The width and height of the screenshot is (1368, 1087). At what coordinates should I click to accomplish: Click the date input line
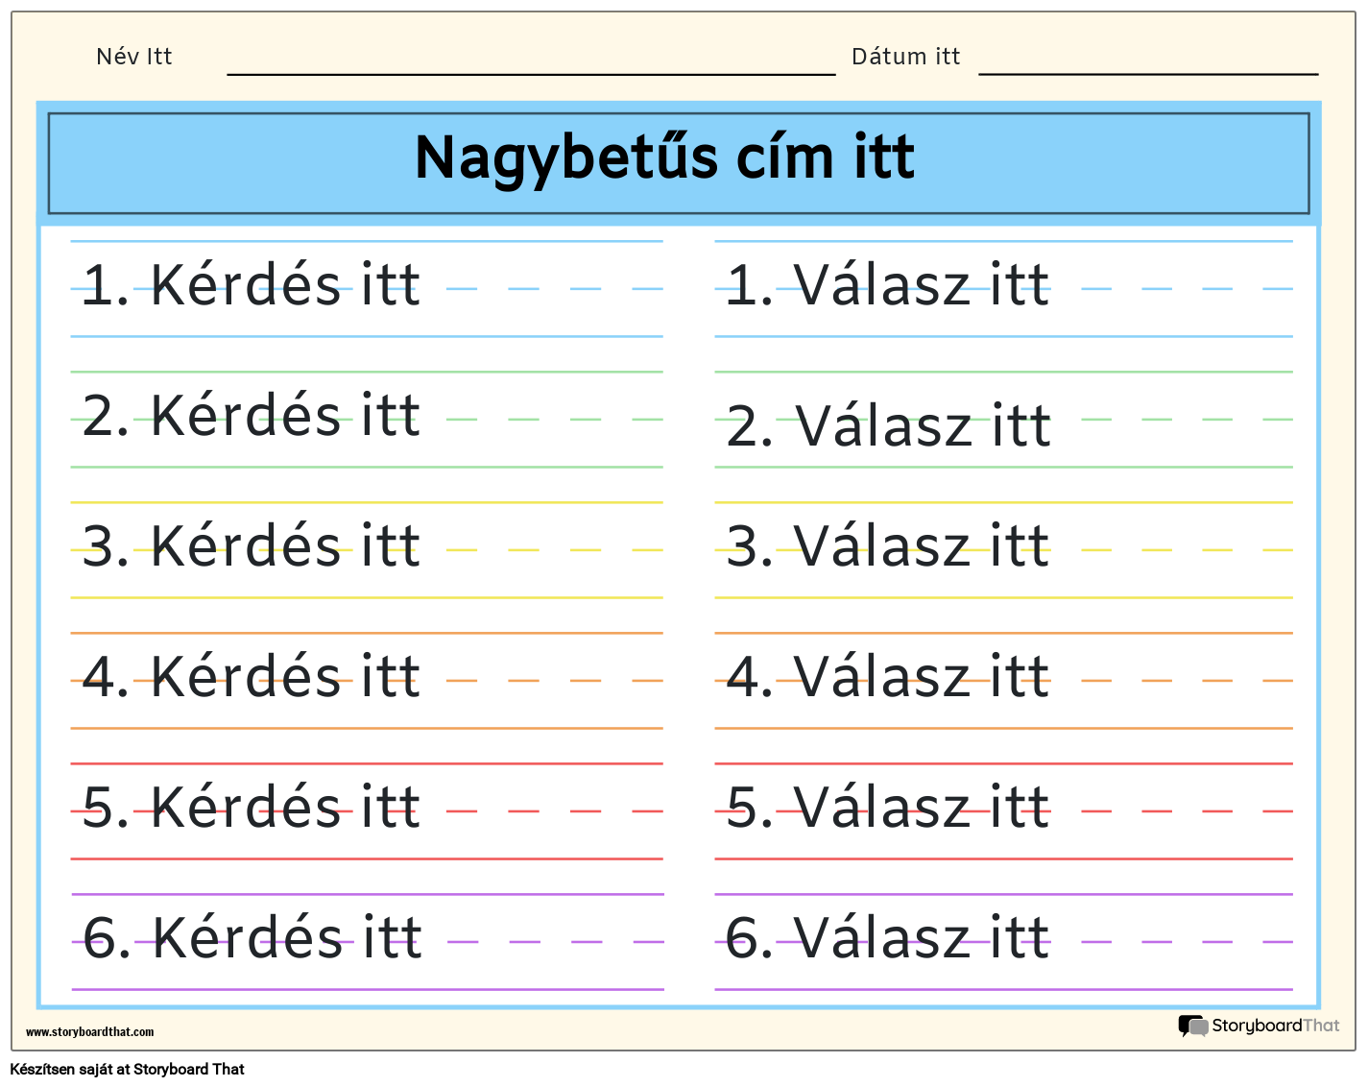[x=1148, y=67]
